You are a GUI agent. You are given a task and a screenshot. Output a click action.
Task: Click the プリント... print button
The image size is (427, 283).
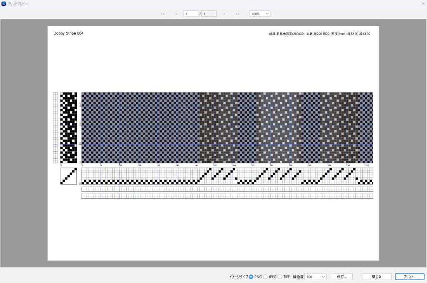[x=409, y=277]
